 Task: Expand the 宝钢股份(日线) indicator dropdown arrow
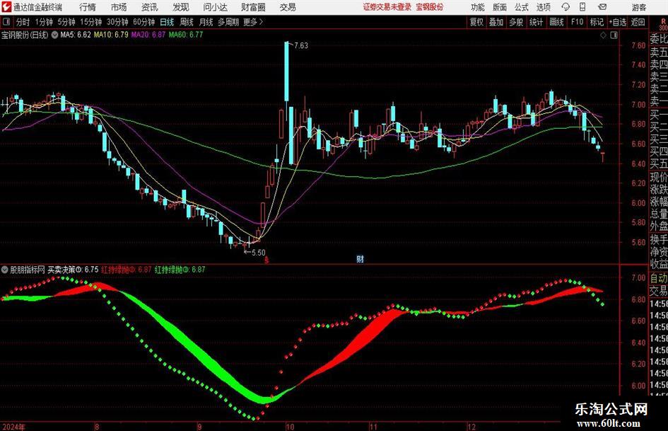tap(54, 35)
